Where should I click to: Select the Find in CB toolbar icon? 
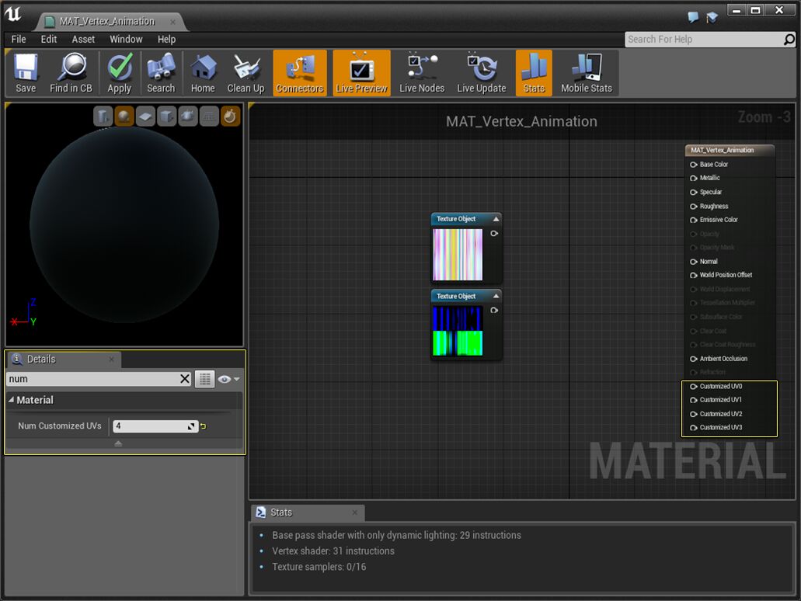(x=71, y=72)
